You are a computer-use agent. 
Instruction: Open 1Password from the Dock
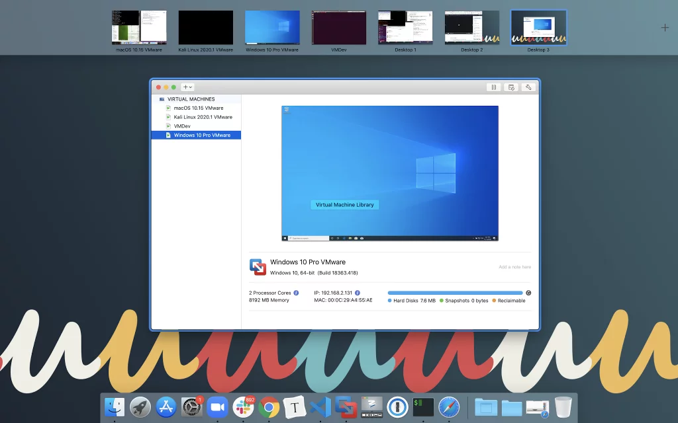pyautogui.click(x=397, y=407)
